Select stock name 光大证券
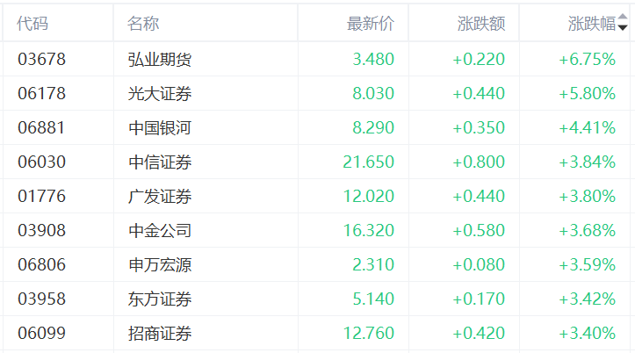This screenshot has height=353, width=635. (160, 94)
